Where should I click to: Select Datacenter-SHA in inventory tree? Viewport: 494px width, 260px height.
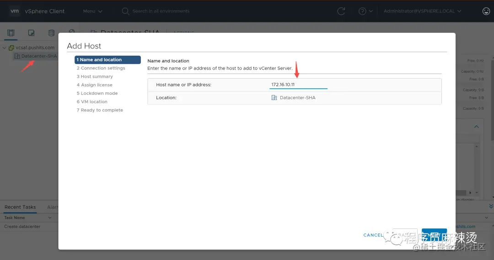tap(39, 56)
